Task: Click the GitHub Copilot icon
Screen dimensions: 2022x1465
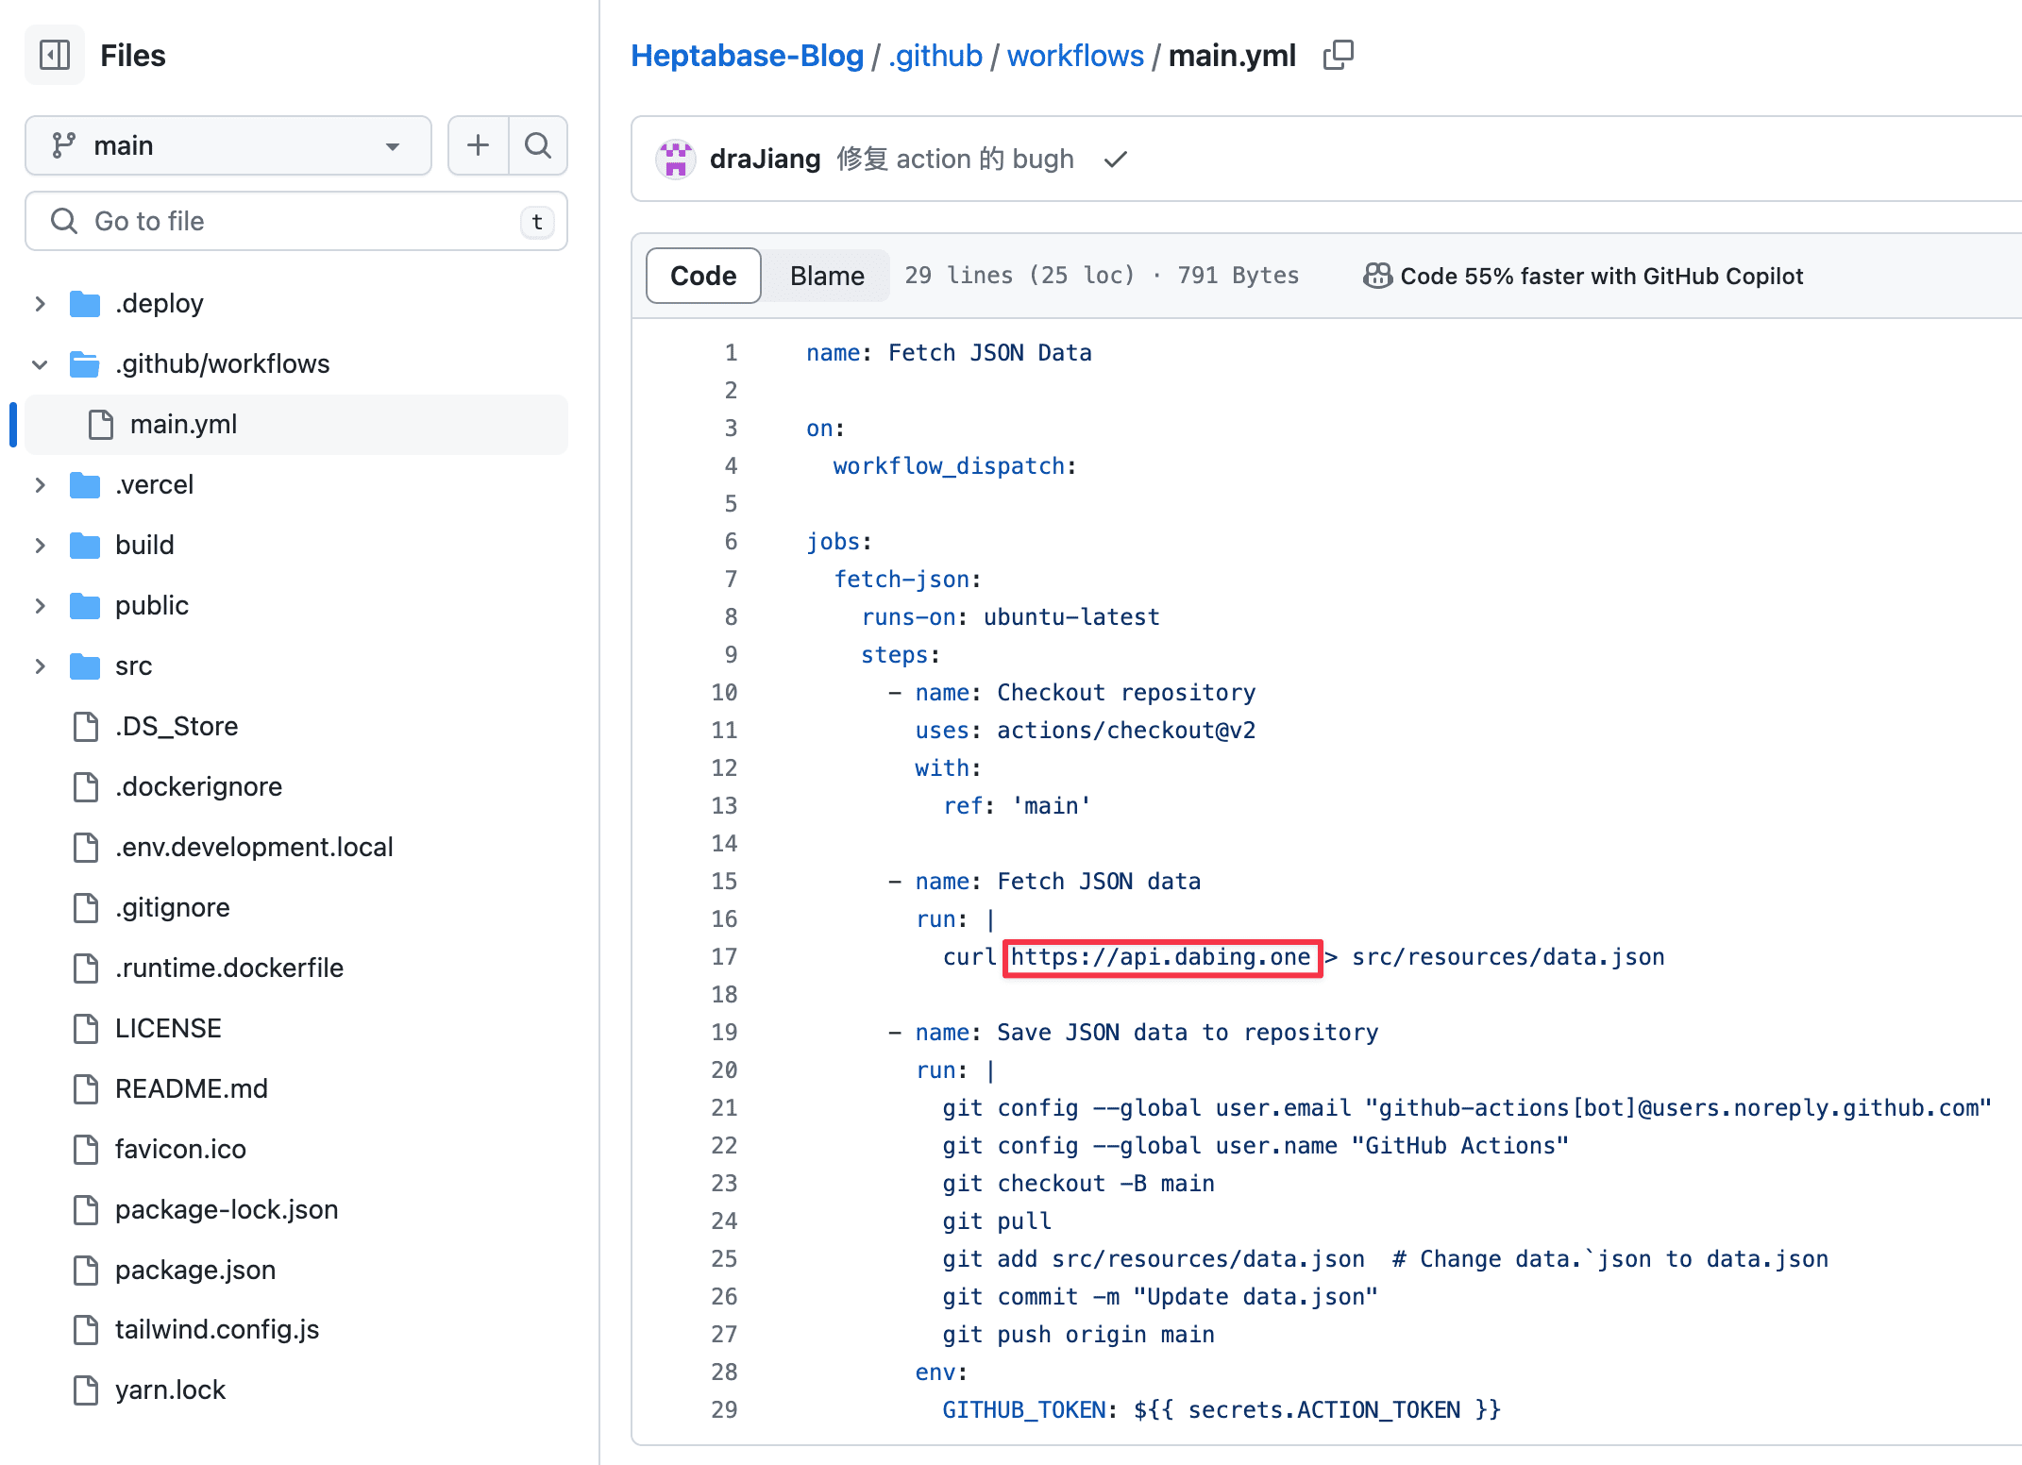Action: click(x=1377, y=276)
